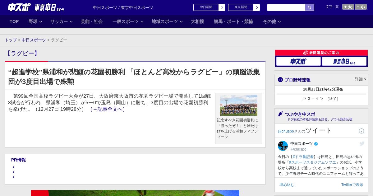Screen dimensions: 373x196
Task: Click the second PR情報 bullet arrow
Action: [x=14, y=172]
